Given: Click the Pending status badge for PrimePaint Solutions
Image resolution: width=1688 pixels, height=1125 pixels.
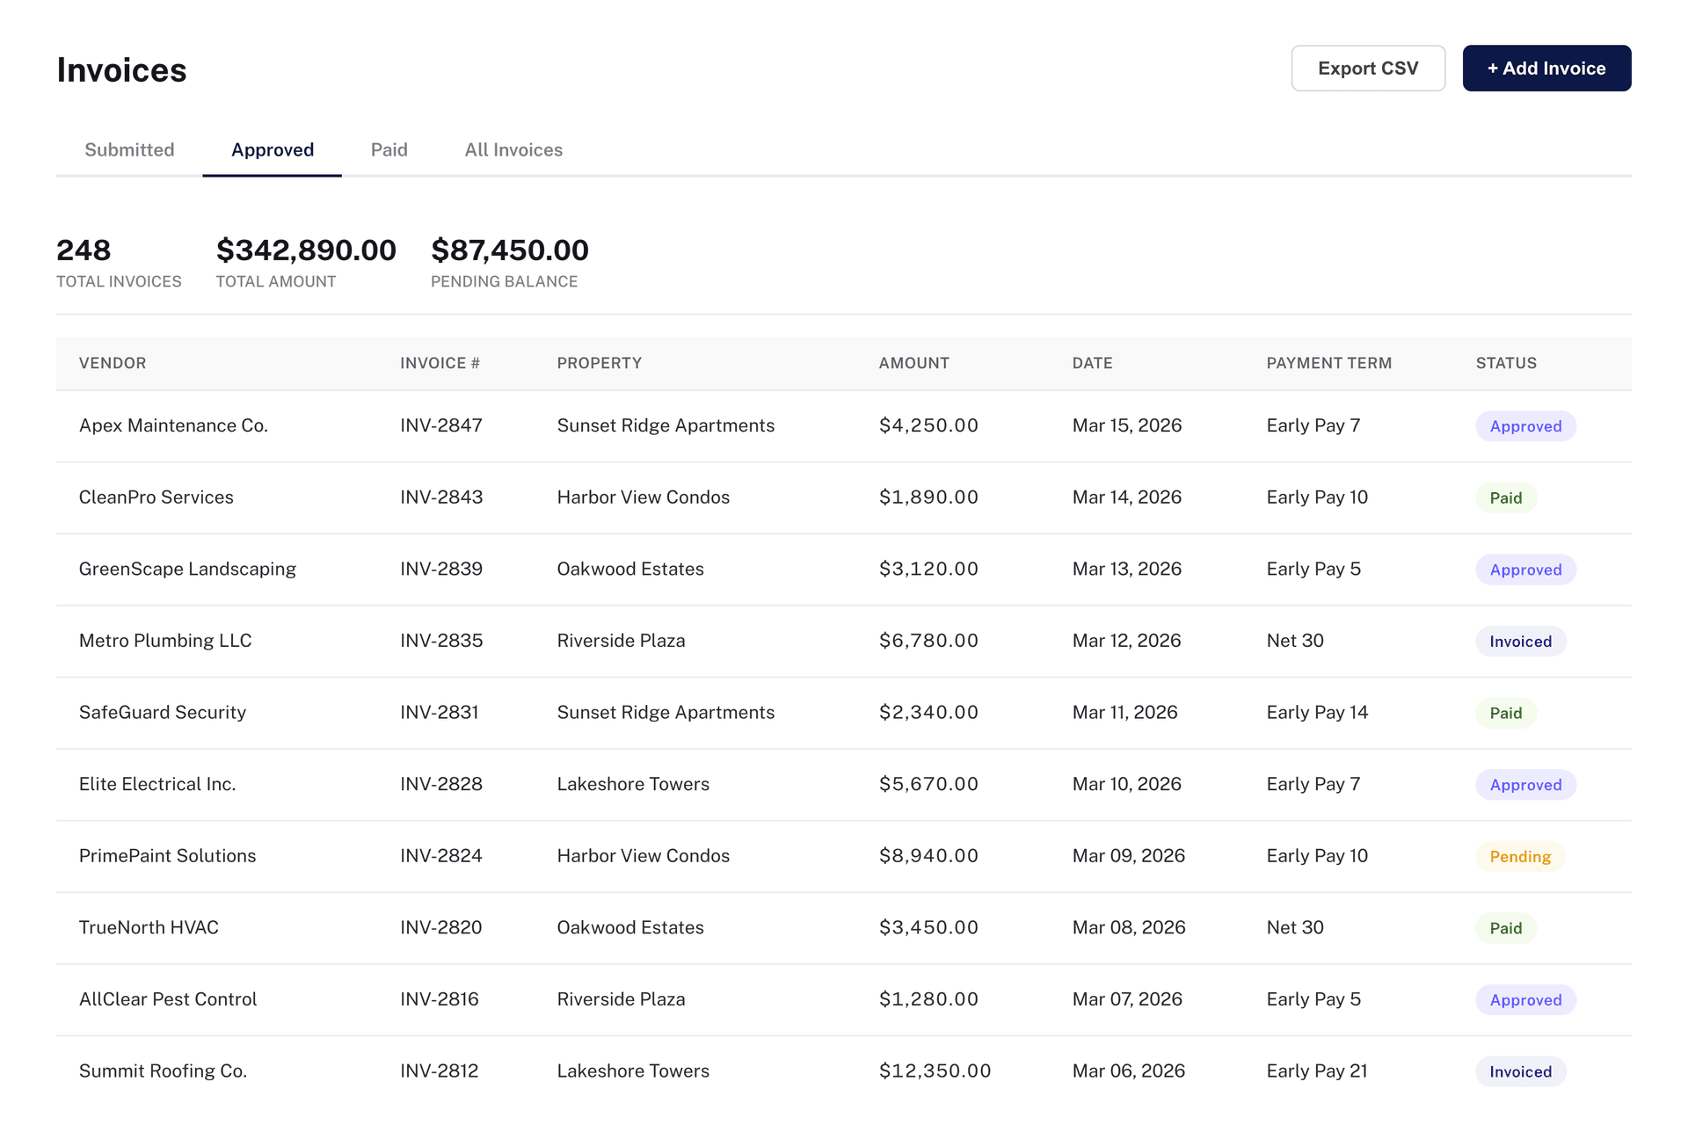Looking at the screenshot, I should 1520,856.
